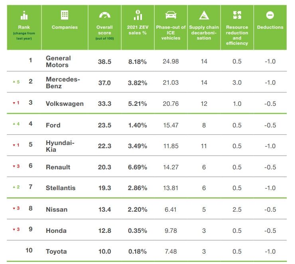Click the Companies building icon

pyautogui.click(x=65, y=15)
